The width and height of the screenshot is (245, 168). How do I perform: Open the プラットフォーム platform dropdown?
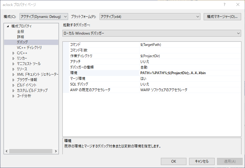click(150, 17)
